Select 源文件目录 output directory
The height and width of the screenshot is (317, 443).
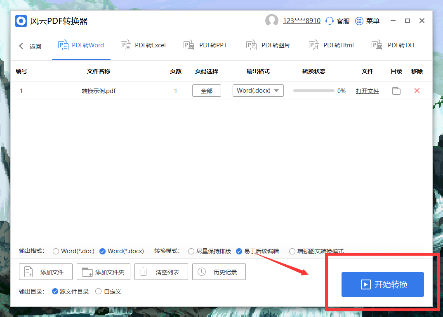click(71, 291)
